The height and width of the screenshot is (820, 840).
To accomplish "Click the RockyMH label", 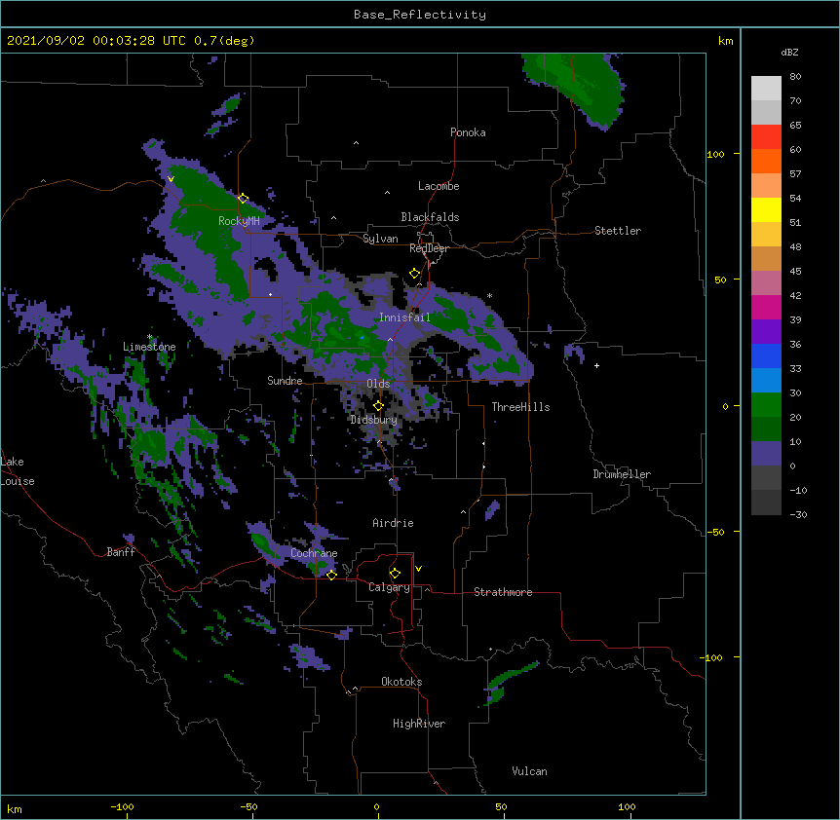I will [x=239, y=221].
